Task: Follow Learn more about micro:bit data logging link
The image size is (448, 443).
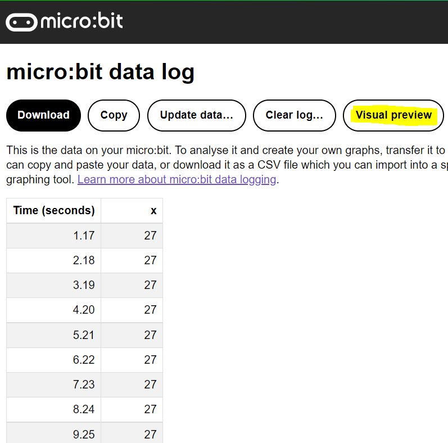Action: pos(177,179)
